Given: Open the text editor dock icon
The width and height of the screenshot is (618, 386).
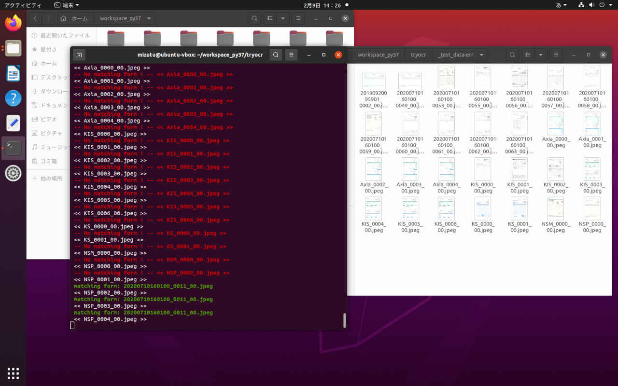Looking at the screenshot, I should tap(13, 123).
